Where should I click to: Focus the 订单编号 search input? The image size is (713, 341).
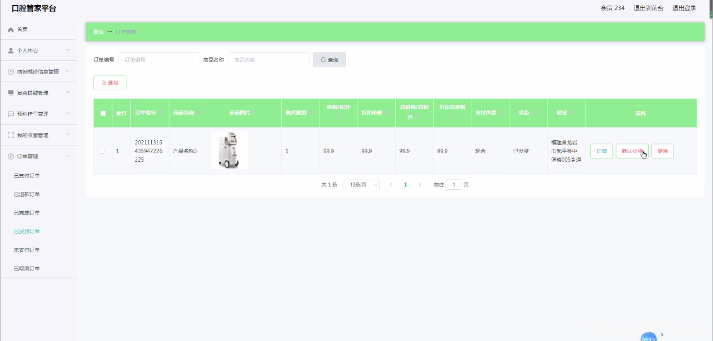coord(159,60)
